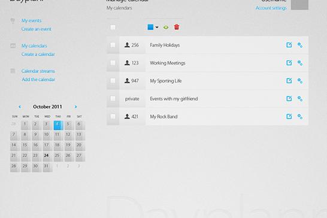Check the Events with my girlfriend checkbox

(x=113, y=98)
